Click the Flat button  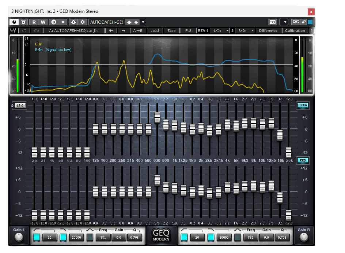188,31
